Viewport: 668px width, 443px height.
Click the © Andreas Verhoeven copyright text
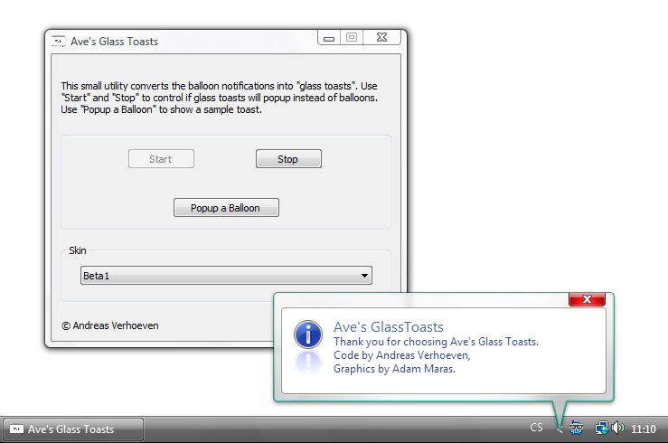[x=110, y=325]
